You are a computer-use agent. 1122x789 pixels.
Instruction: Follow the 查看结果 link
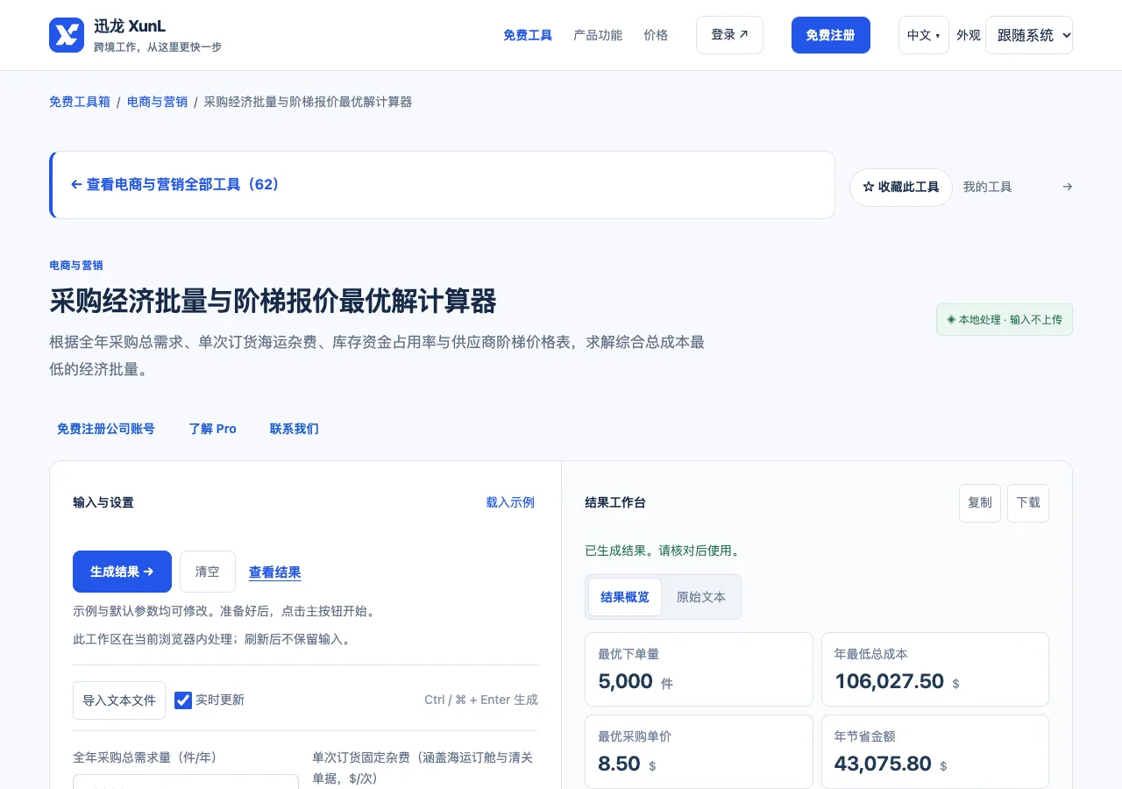coord(275,572)
